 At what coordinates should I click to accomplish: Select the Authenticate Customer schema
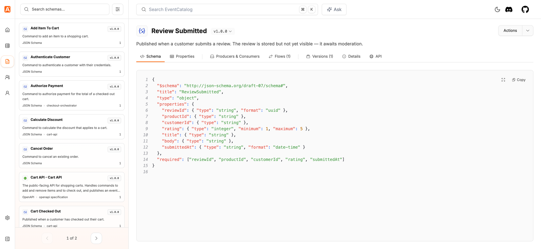[72, 64]
